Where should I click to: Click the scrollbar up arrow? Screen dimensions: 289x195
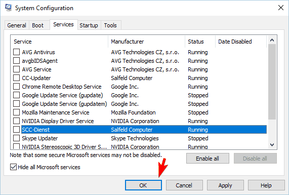pyautogui.click(x=272, y=40)
